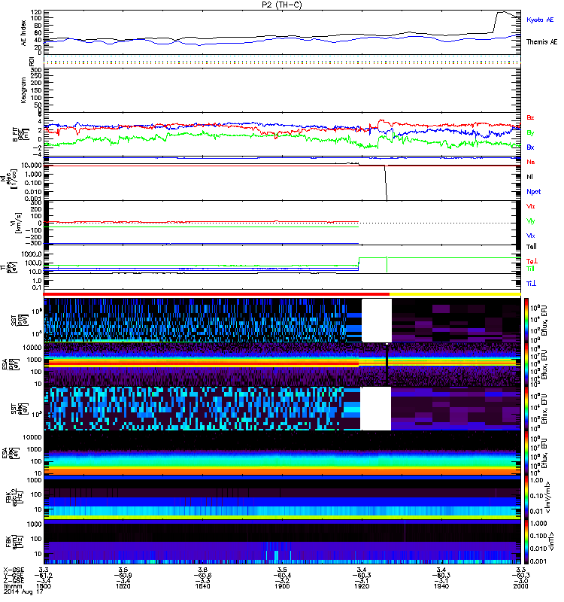The height and width of the screenshot is (602, 564).
Task: Click the green By legend label
Action: [x=530, y=133]
